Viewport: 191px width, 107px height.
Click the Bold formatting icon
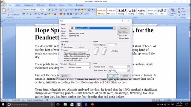(24, 14)
